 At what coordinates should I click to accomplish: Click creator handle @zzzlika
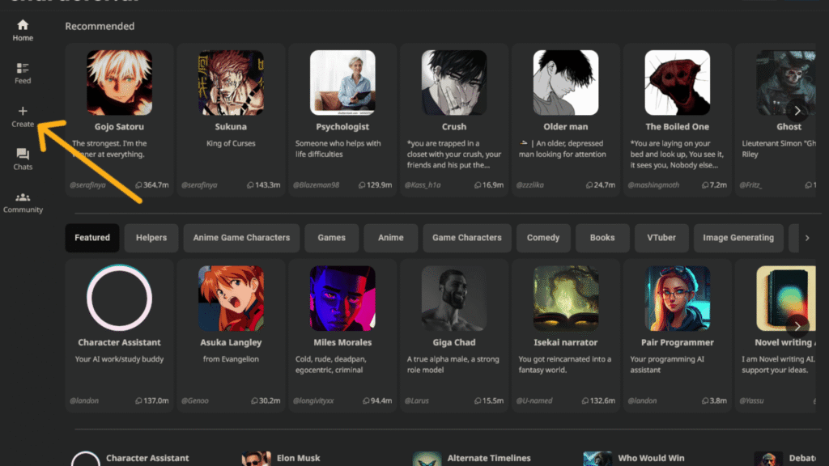tap(529, 185)
